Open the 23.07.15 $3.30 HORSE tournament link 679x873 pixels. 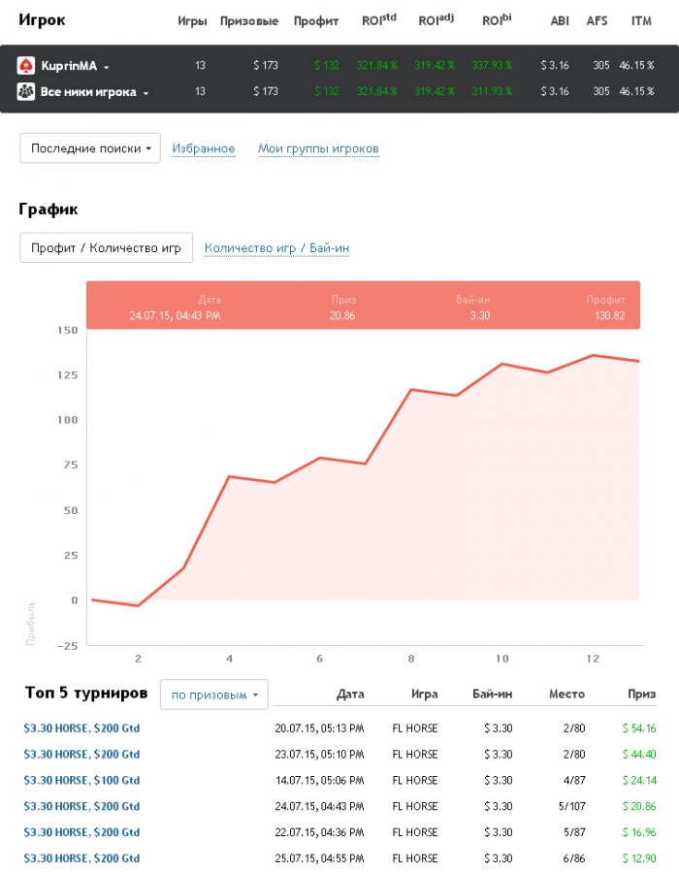pyautogui.click(x=81, y=754)
